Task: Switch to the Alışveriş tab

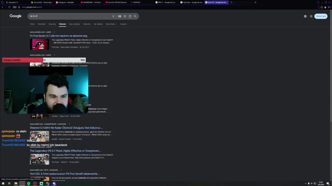Action: point(52,24)
